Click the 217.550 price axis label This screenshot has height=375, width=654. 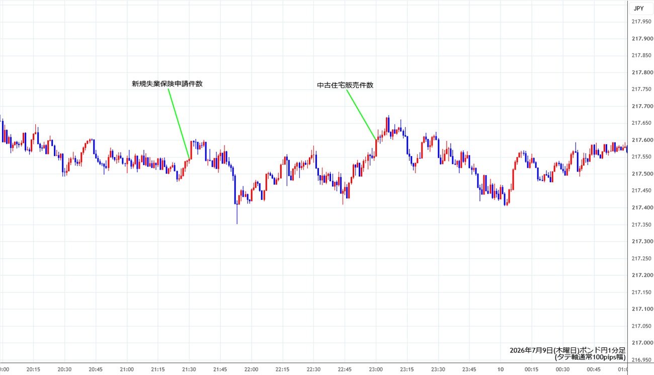click(641, 157)
